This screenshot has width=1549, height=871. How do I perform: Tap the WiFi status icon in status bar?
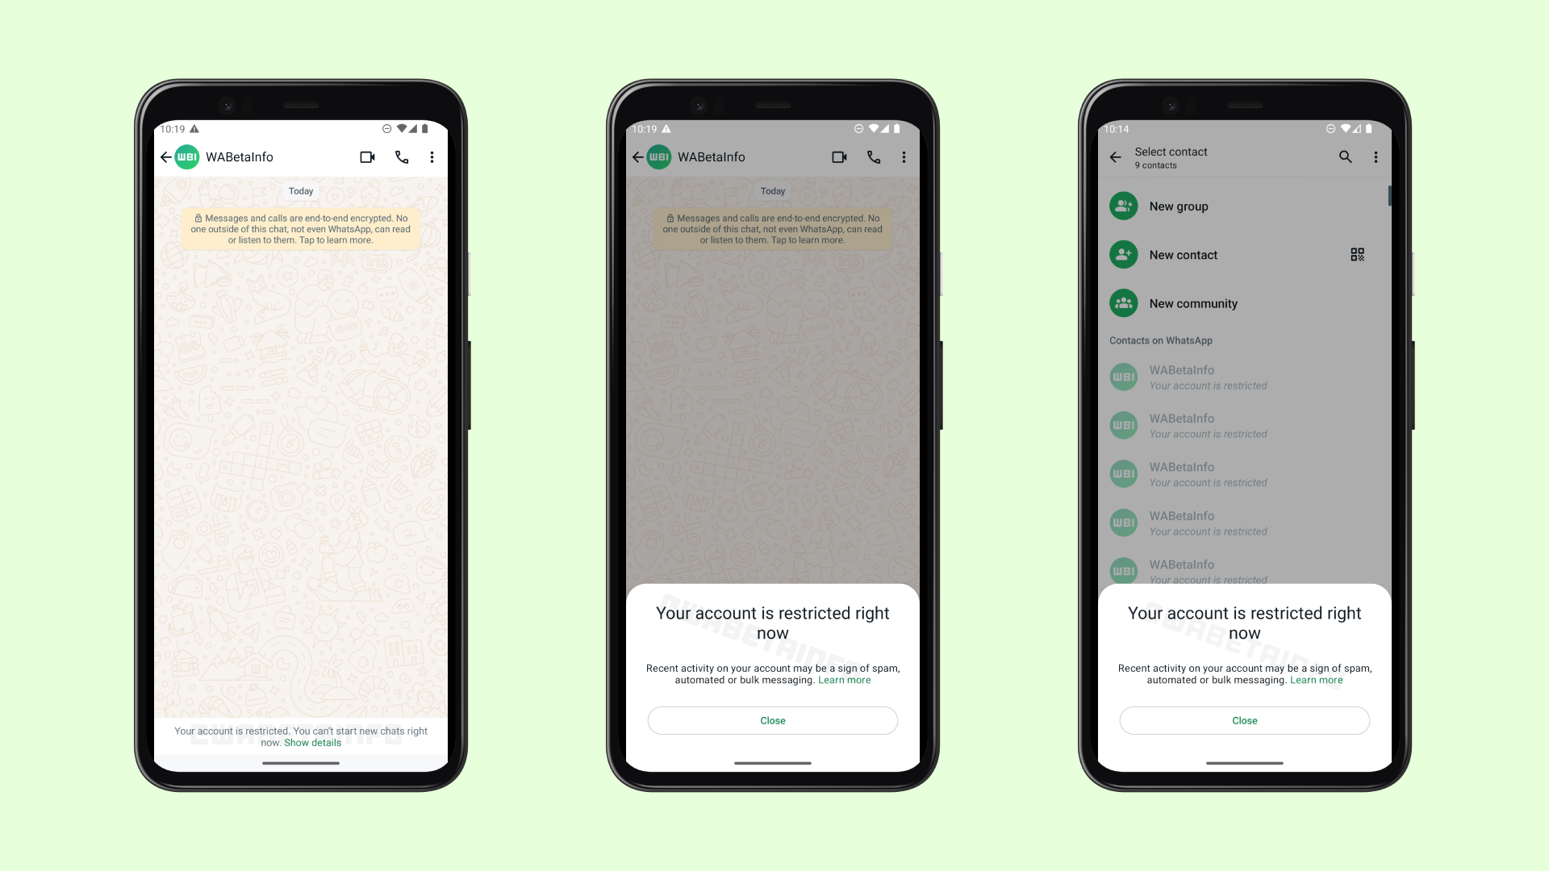coord(402,127)
